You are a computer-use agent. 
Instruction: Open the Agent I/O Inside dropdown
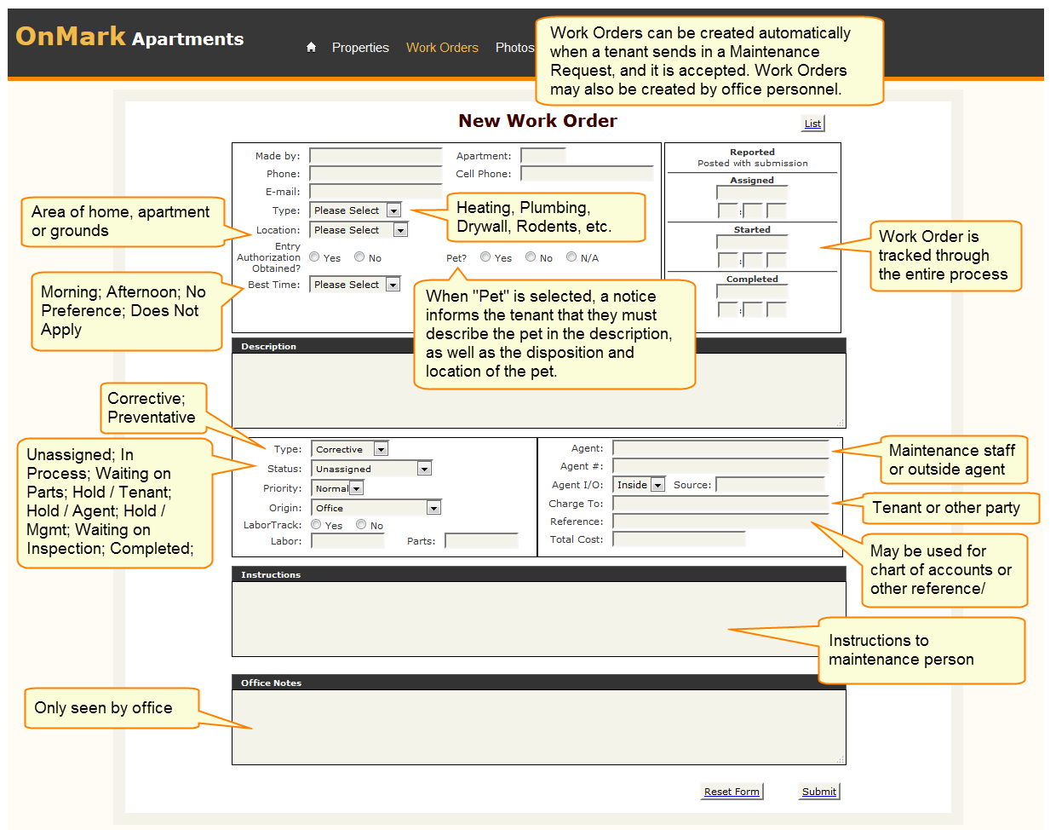639,485
